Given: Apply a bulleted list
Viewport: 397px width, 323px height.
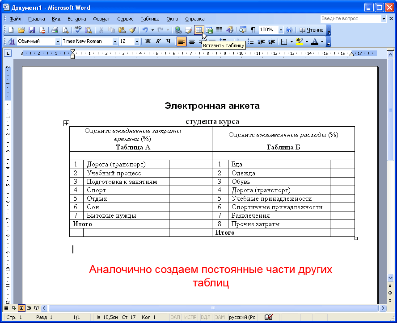Looking at the screenshot, I should coord(251,41).
